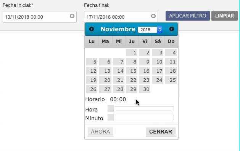Focus the Fecha final input field

[x=121, y=17]
